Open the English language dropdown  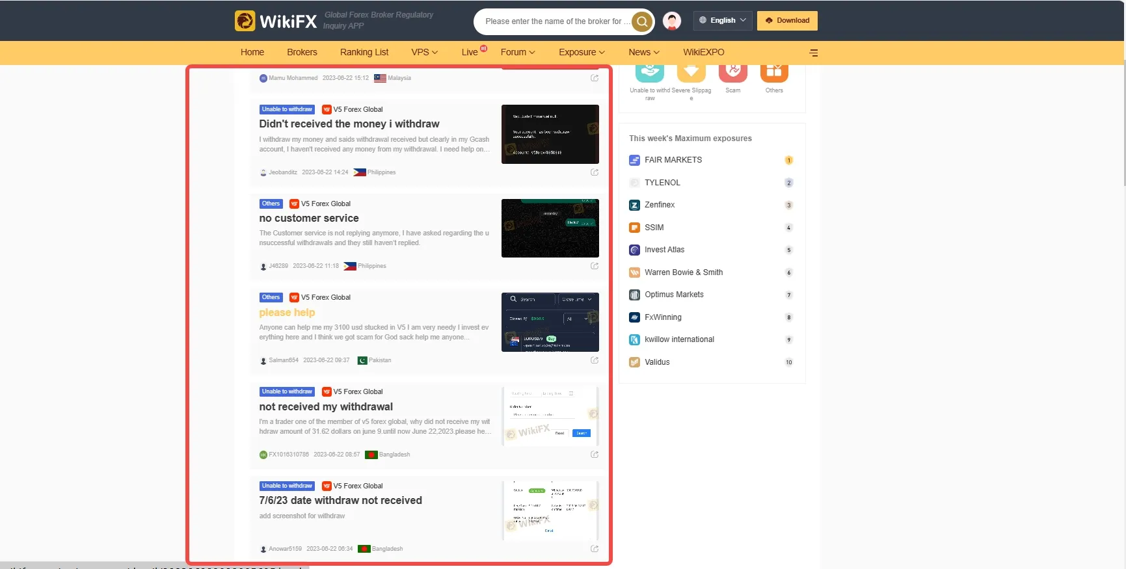pyautogui.click(x=723, y=21)
